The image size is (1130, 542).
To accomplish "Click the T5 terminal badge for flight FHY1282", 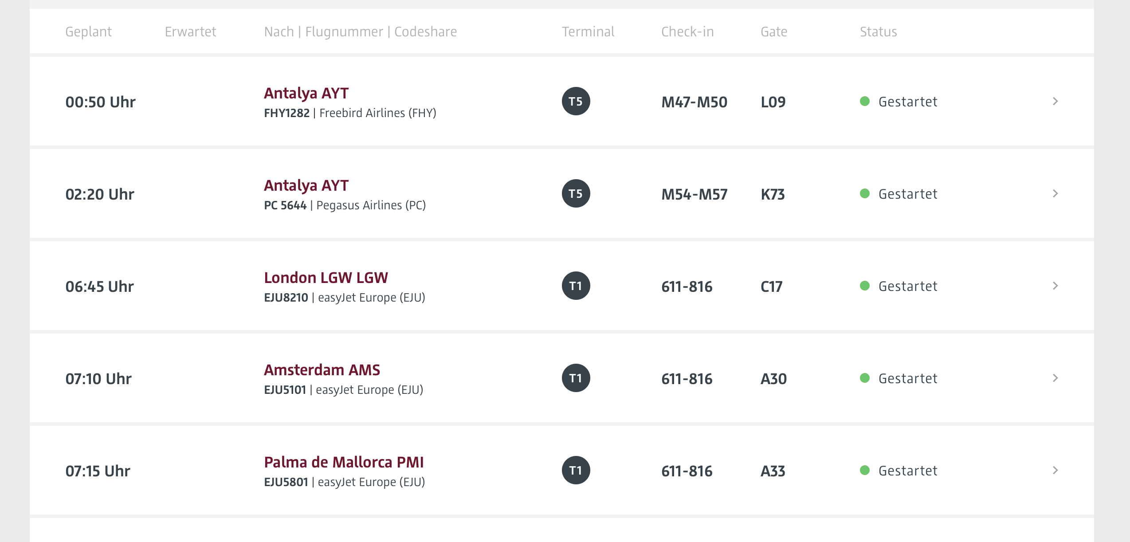I will [576, 101].
